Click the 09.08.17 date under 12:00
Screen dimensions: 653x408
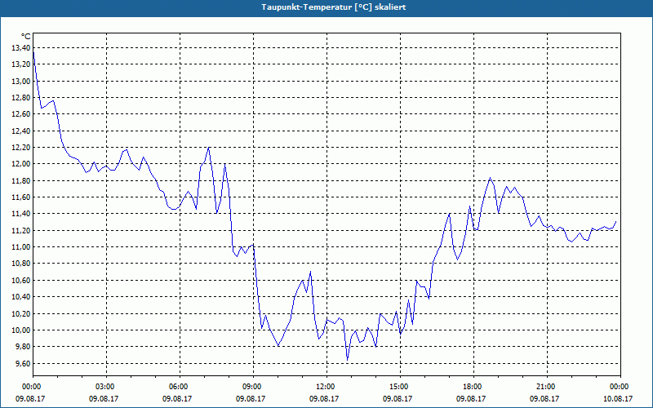(324, 398)
